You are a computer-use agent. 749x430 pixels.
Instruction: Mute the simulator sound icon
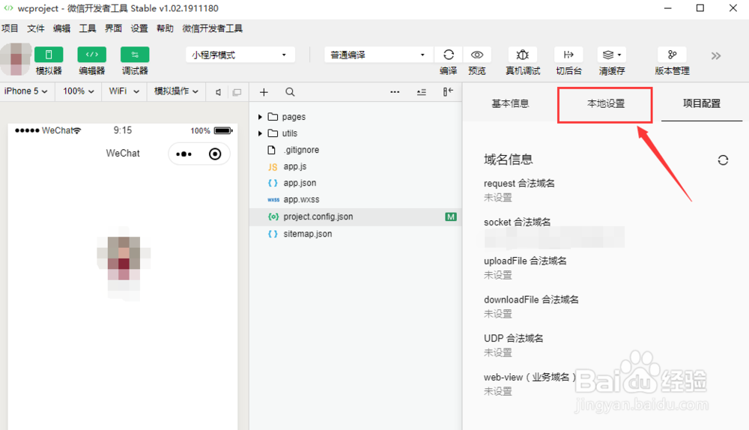pos(218,92)
